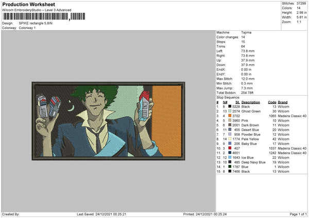Click the 'N#' column header

click(225, 102)
